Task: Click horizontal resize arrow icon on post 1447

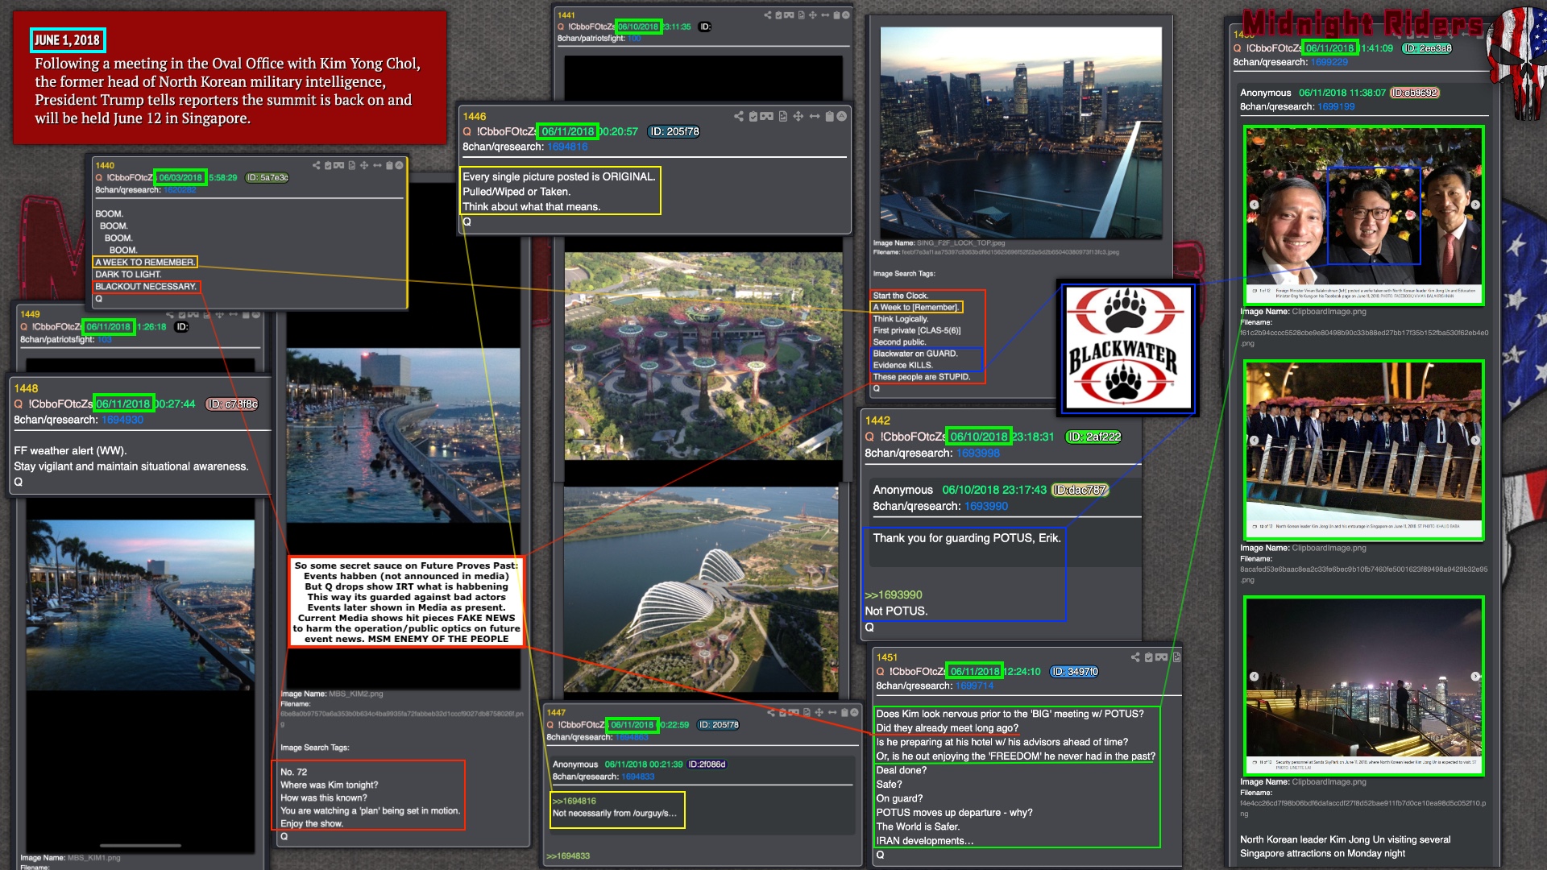Action: click(832, 712)
